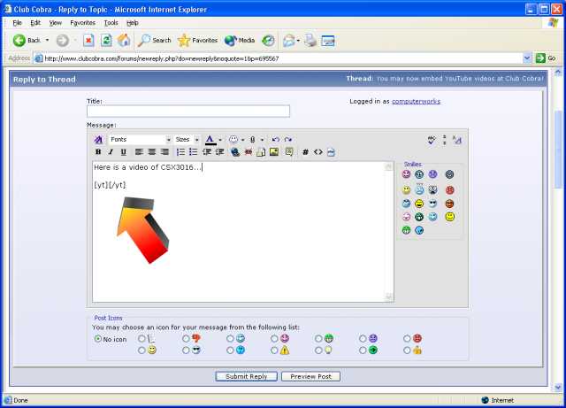The width and height of the screenshot is (566, 408).
Task: Open the Tools menu
Action: coord(111,22)
